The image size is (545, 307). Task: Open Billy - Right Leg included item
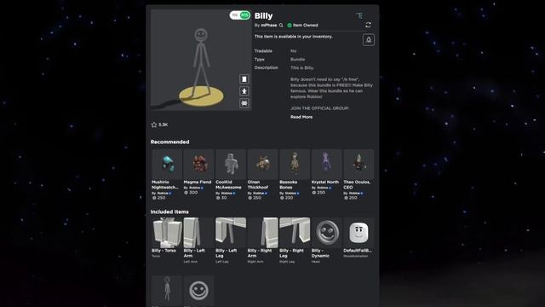coord(295,233)
